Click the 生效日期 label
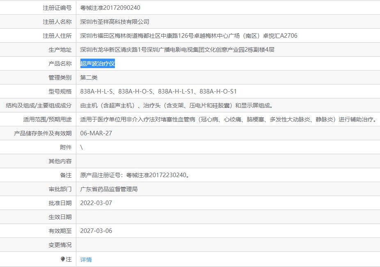380x267 pixels. [x=60, y=217]
